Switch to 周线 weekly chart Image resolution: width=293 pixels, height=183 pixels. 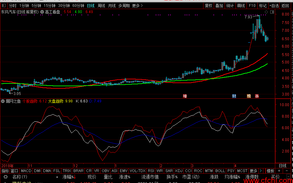click(101, 6)
